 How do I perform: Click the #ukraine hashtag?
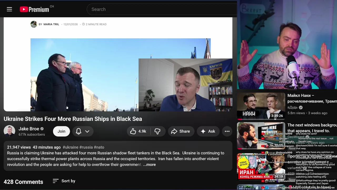tap(71, 147)
